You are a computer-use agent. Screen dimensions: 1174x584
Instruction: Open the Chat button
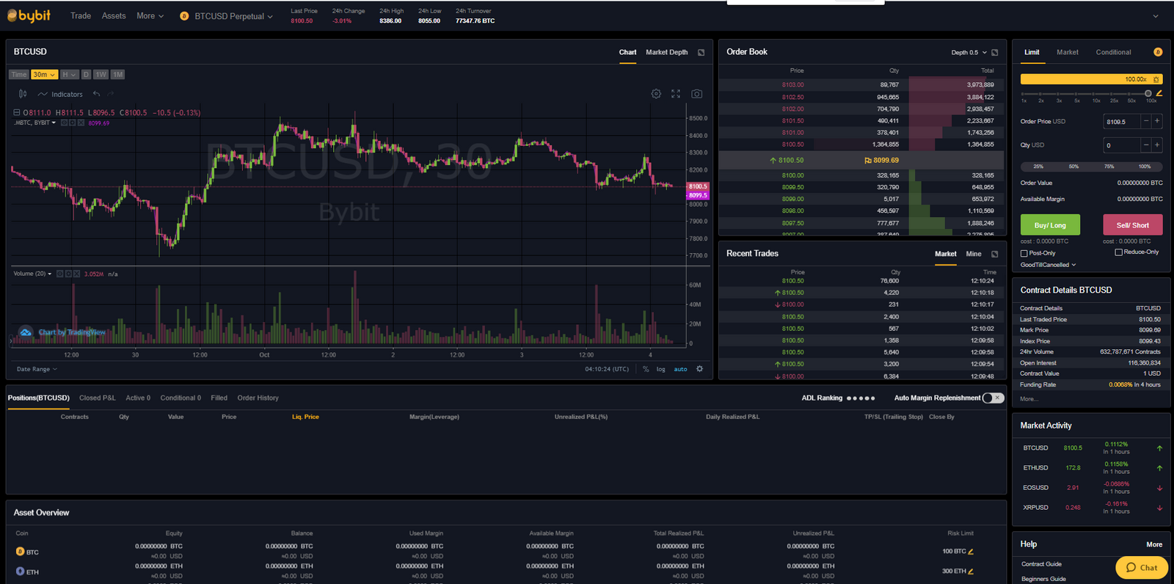[1142, 568]
